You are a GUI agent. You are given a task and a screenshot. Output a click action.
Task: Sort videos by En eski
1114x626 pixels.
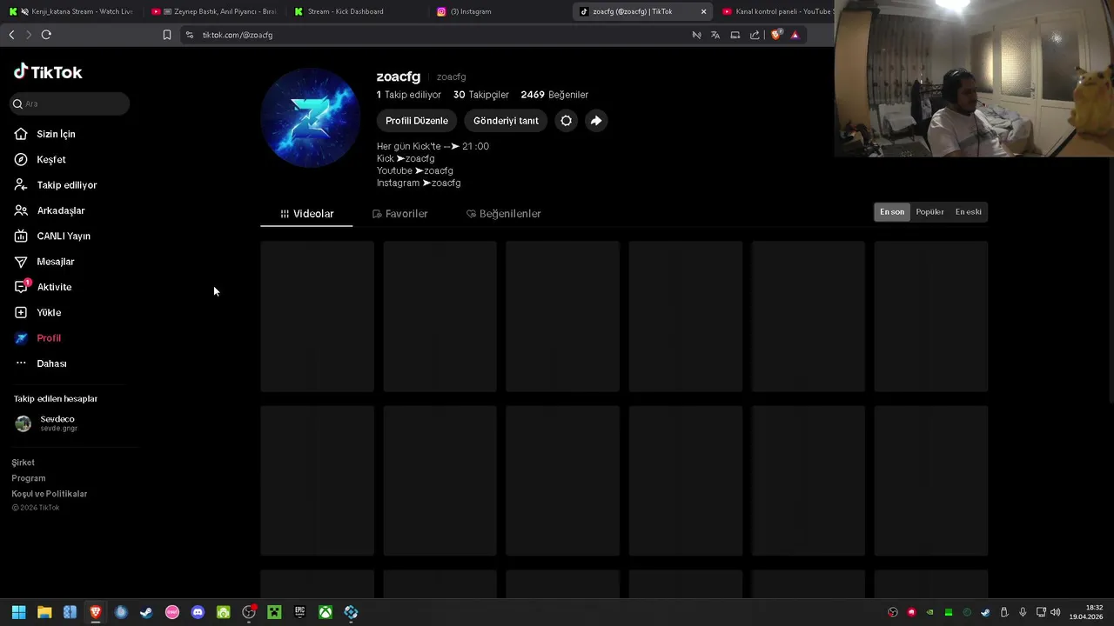pos(968,212)
